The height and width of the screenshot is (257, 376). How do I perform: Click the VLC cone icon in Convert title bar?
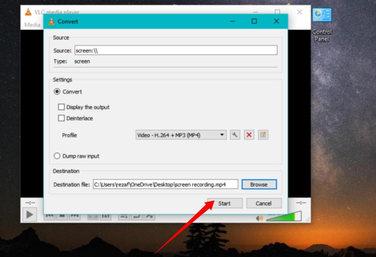point(51,21)
